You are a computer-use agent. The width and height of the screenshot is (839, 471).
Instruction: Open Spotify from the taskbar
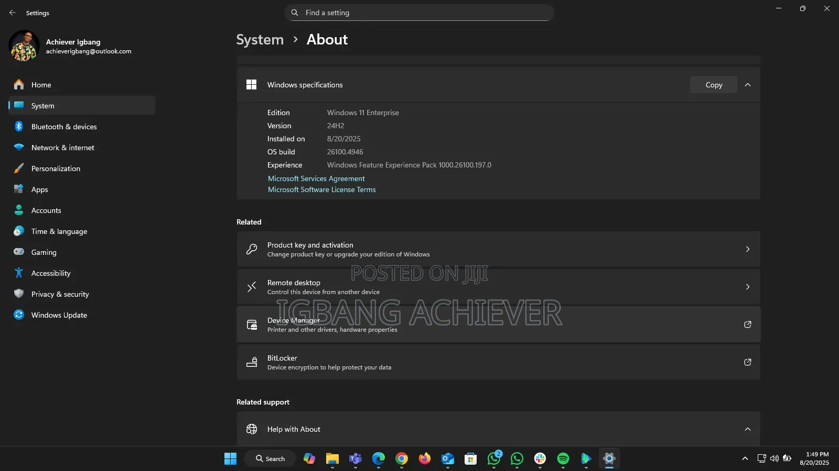(x=563, y=459)
